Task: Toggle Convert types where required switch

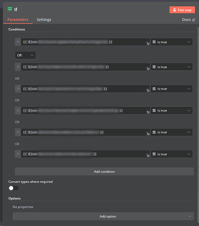Action: pyautogui.click(x=14, y=188)
